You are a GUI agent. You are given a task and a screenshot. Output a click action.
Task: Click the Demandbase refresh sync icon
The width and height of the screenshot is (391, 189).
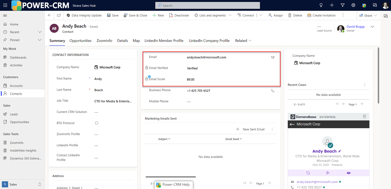tap(308, 173)
